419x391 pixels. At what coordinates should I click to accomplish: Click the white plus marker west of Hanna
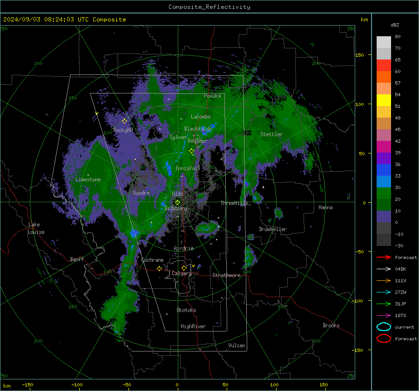[x=263, y=187]
